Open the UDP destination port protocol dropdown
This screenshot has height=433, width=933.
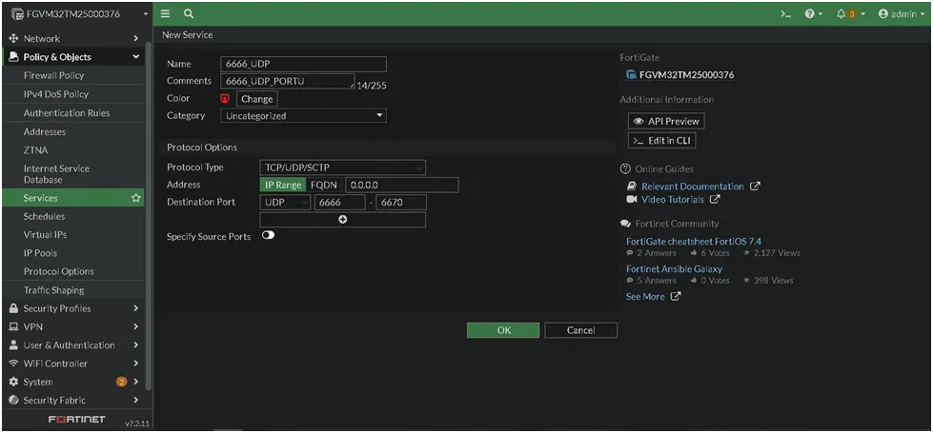tap(285, 203)
